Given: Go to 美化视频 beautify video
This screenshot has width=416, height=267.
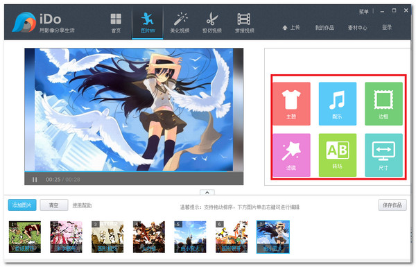Looking at the screenshot, I should click(180, 23).
